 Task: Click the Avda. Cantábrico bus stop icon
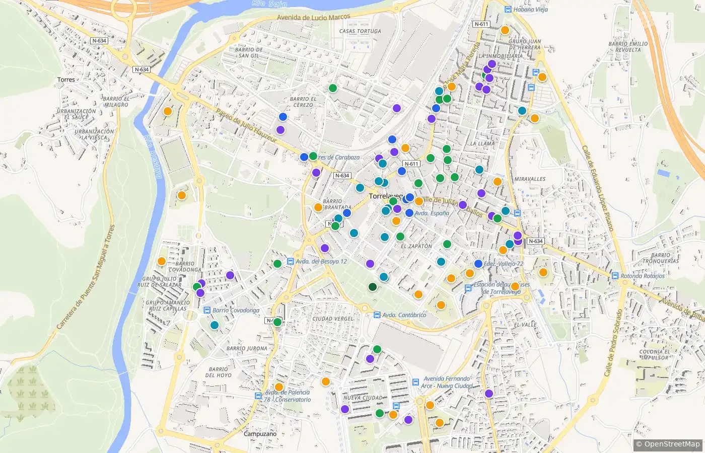(377, 315)
